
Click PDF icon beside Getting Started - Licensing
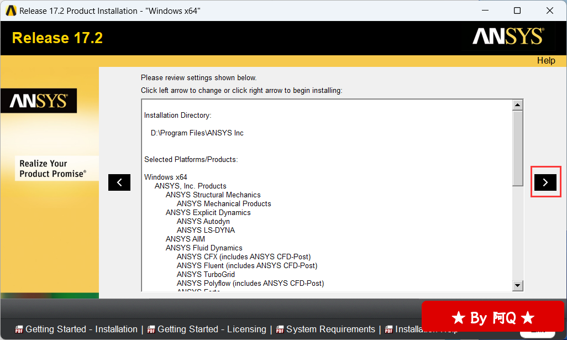[151, 329]
